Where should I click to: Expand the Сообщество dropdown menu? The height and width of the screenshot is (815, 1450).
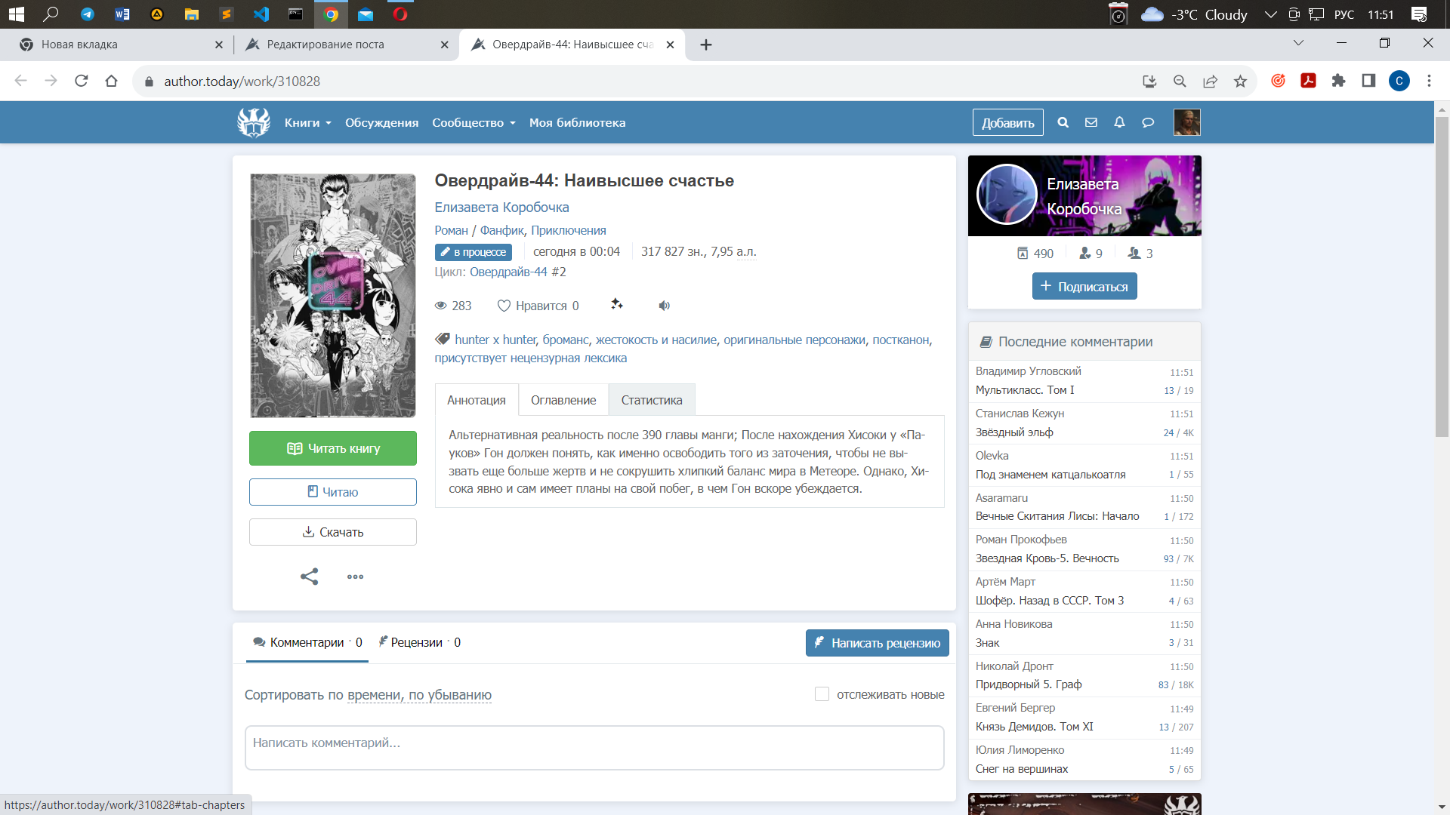click(474, 123)
